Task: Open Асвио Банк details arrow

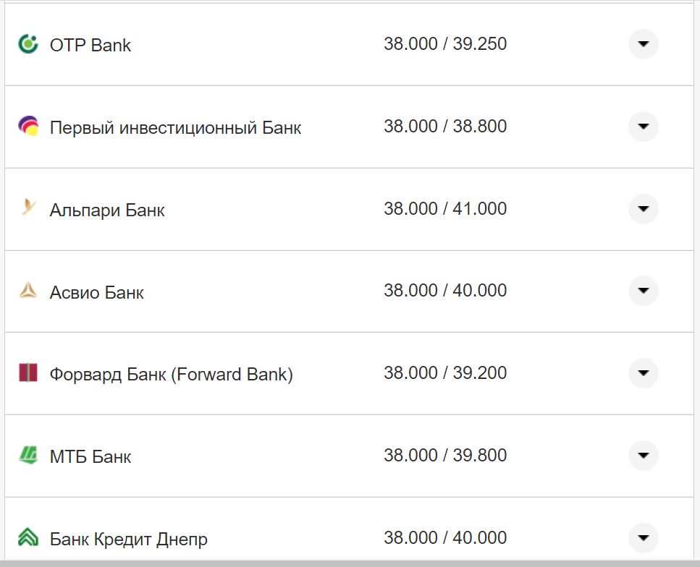Action: (643, 291)
